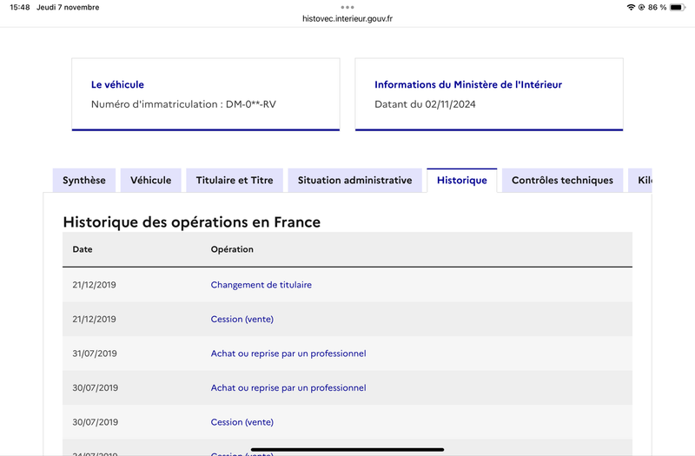Tap the histovec.interieur.gouv.fr address bar
Screen dimensions: 695x456
tap(347, 18)
